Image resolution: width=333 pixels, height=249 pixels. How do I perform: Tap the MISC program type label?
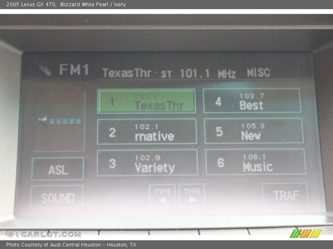tap(258, 73)
